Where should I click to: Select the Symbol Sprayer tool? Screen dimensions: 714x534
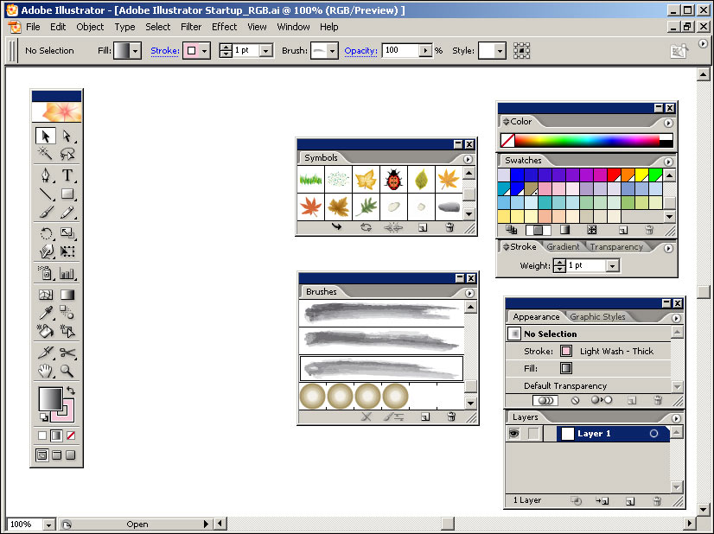[x=46, y=273]
